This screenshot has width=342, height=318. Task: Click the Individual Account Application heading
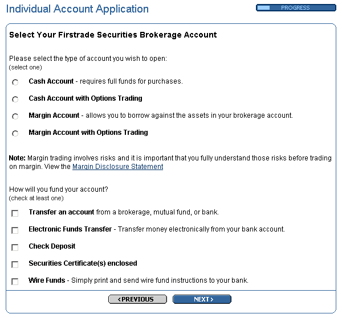point(78,9)
